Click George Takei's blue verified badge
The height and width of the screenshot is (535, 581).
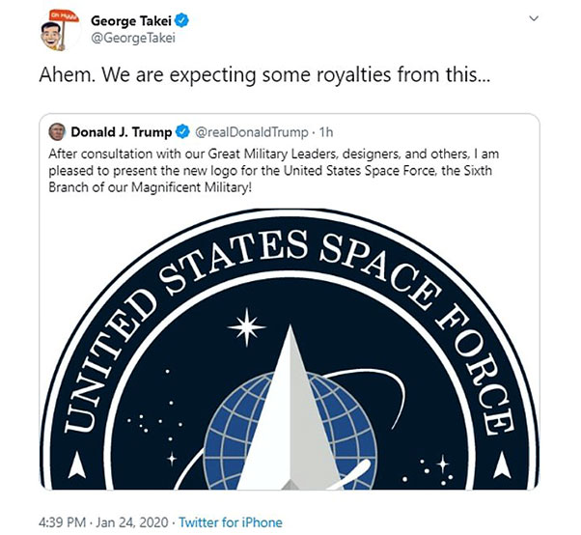tap(181, 20)
